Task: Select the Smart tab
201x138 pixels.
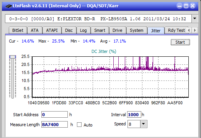Action: tap(100, 30)
